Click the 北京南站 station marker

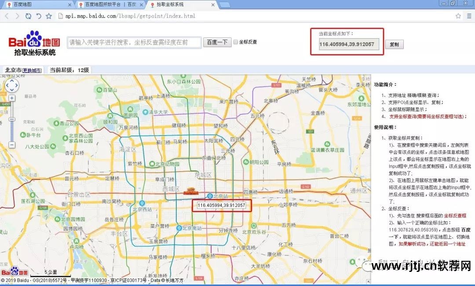coord(179,228)
